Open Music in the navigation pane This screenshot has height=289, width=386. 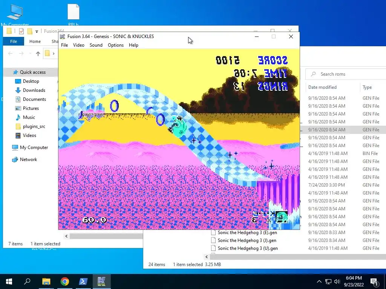pyautogui.click(x=29, y=117)
